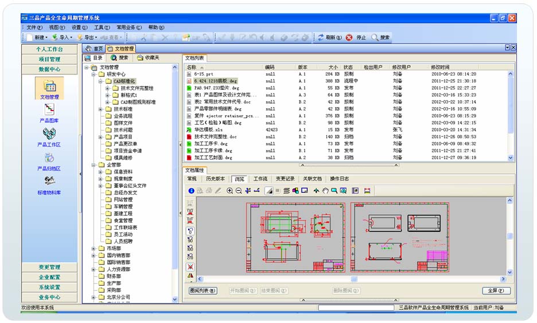This screenshot has height=323, width=537.
Task: Click the 圈阅列表 button
Action: [203, 291]
